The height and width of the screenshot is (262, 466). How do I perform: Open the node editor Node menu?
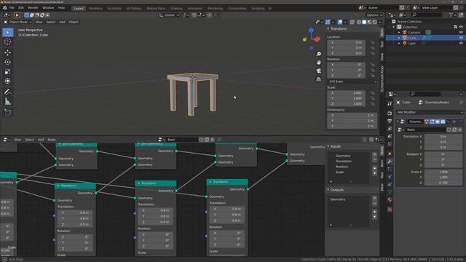[x=52, y=140]
